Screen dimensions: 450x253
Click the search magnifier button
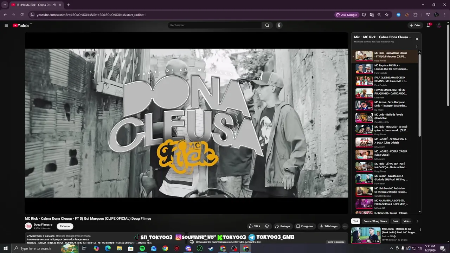click(267, 25)
